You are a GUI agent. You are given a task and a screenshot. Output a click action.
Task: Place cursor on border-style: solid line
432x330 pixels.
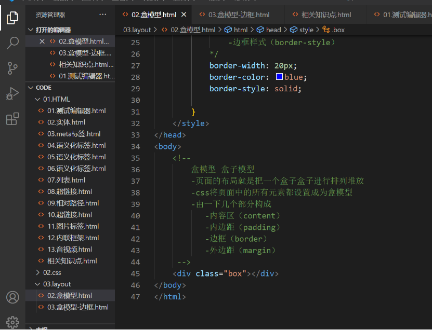coord(255,89)
